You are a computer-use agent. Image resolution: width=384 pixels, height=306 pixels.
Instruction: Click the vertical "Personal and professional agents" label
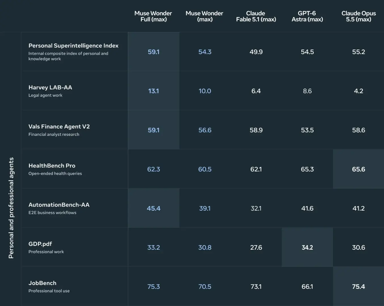tap(11, 208)
